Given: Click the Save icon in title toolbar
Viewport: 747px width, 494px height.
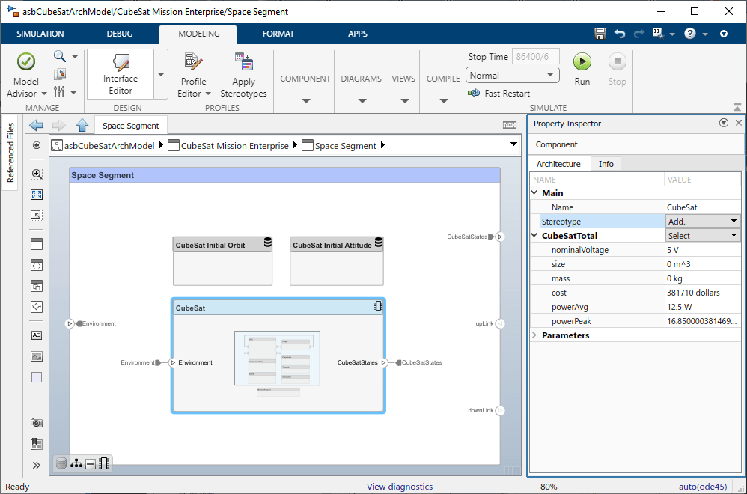Looking at the screenshot, I should point(600,34).
